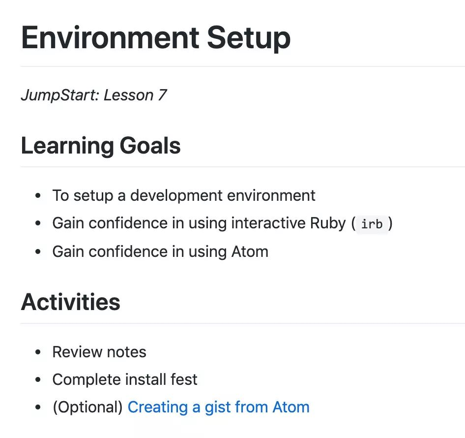This screenshot has width=465, height=438.
Task: Click the "Review notes" list item
Action: pos(99,352)
